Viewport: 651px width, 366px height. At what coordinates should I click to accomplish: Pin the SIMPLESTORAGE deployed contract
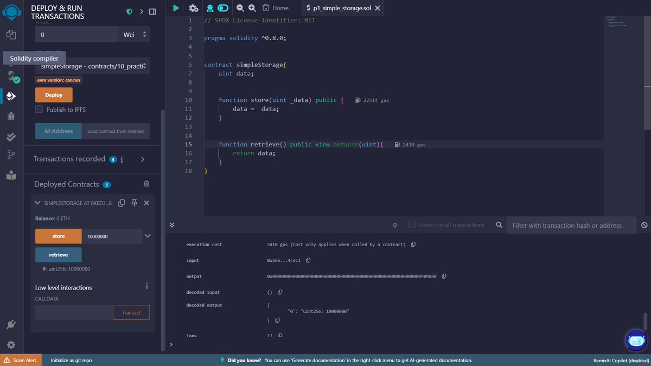pos(135,203)
